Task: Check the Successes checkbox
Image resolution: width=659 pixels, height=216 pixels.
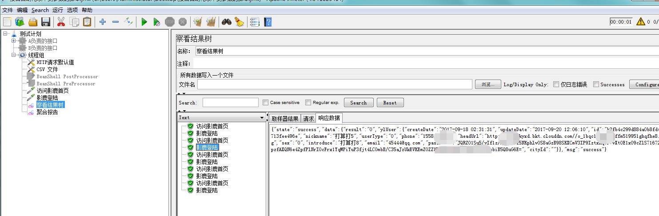Action: [x=596, y=84]
